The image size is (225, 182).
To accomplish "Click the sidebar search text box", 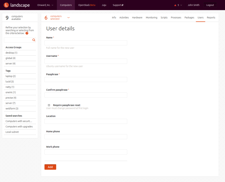I will tap(18, 40).
